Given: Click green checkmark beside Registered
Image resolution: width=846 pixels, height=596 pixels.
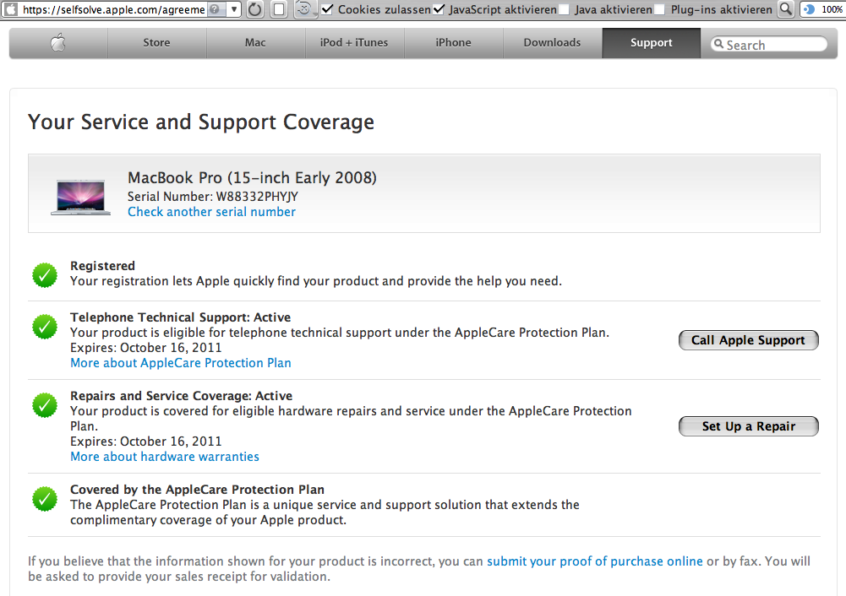Looking at the screenshot, I should (x=45, y=275).
